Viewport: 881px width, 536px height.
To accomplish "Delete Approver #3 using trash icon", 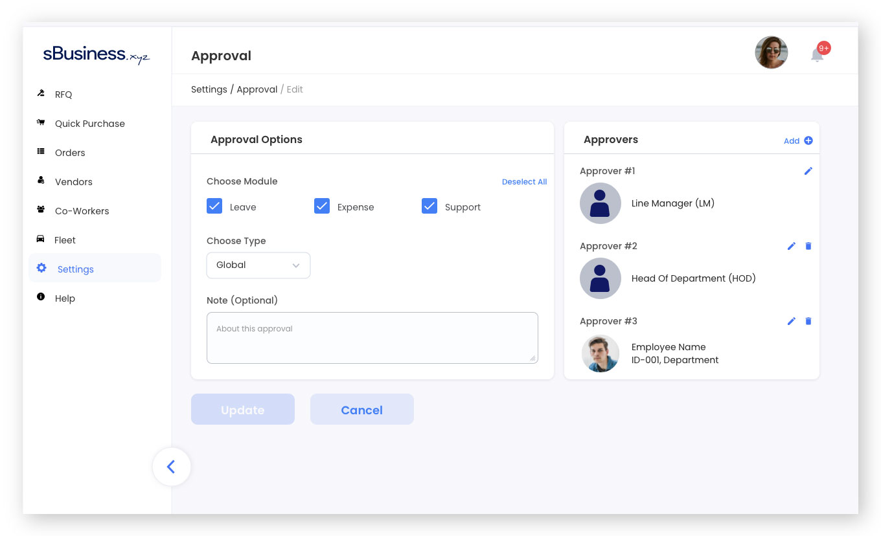I will (x=808, y=321).
